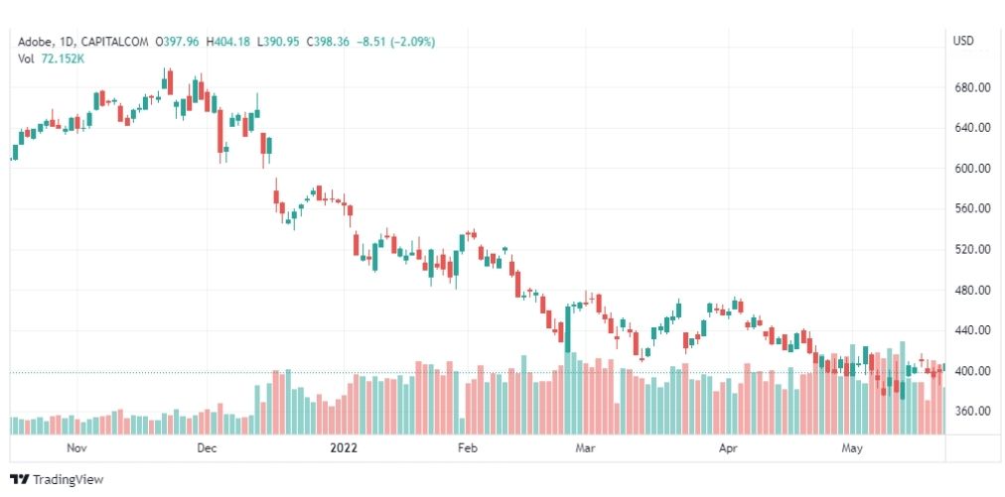Click the Feb time axis label

point(468,447)
